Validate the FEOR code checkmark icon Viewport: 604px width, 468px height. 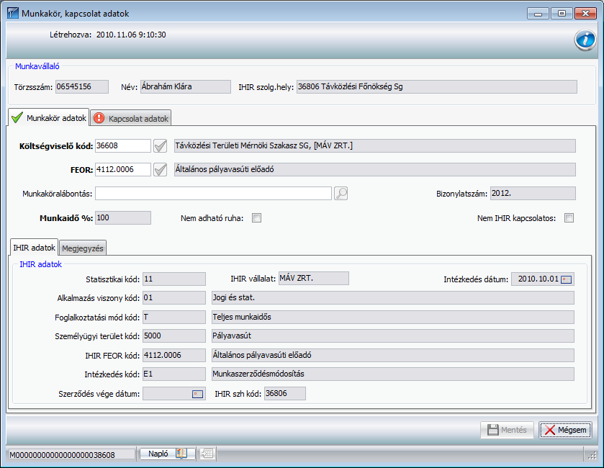[x=161, y=170]
